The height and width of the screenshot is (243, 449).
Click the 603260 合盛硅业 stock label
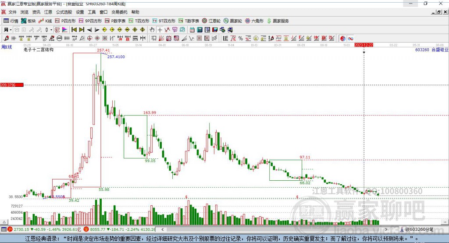[x=431, y=50]
